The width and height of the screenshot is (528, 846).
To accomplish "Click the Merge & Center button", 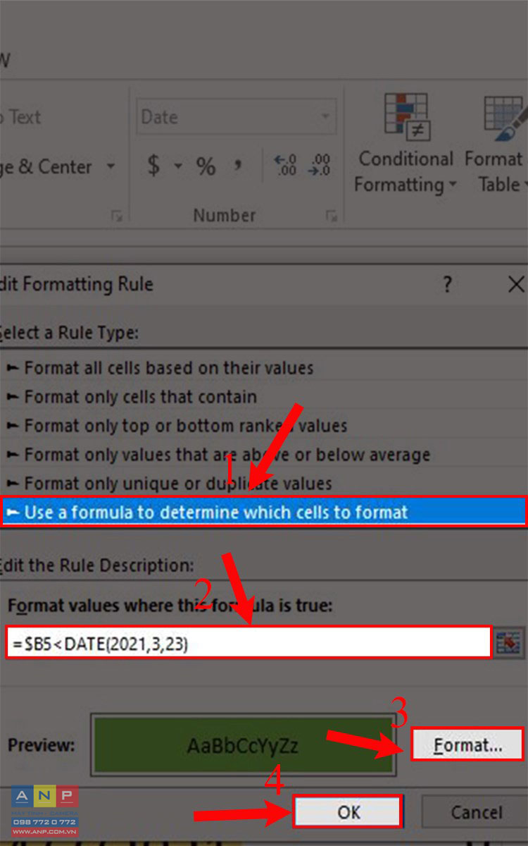I will (46, 167).
